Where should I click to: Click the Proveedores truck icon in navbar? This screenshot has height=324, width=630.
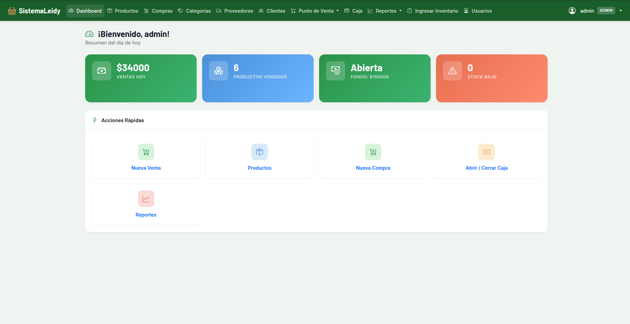pos(219,11)
